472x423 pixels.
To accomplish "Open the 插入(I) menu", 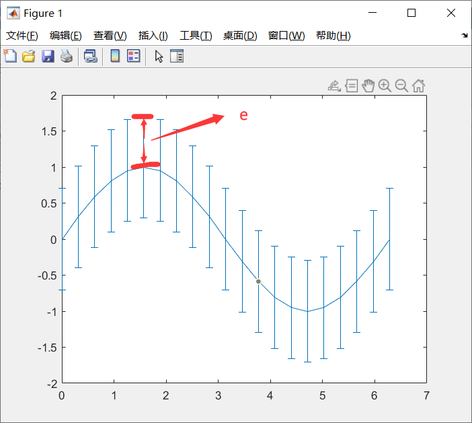I will point(153,36).
